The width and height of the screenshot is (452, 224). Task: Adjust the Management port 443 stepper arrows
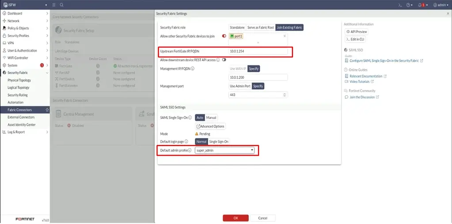pos(285,95)
